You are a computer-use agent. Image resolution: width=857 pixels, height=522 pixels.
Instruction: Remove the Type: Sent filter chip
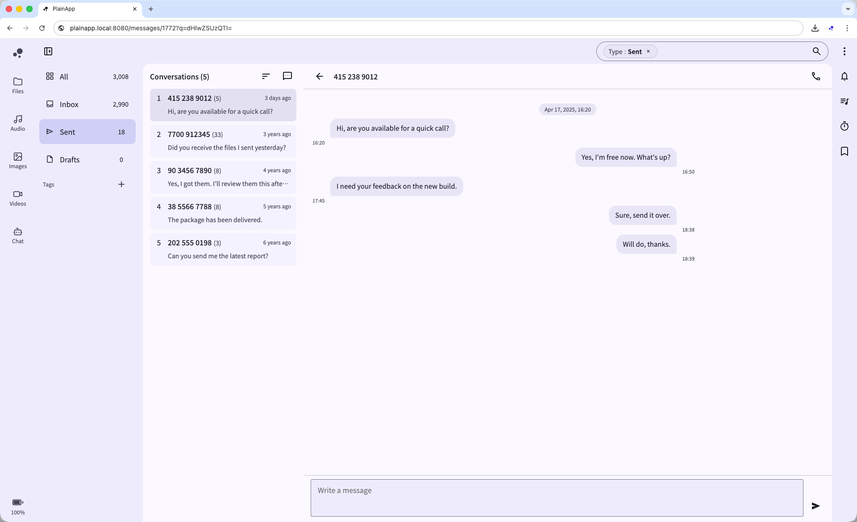(x=648, y=51)
